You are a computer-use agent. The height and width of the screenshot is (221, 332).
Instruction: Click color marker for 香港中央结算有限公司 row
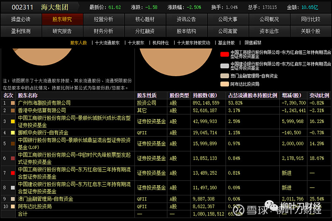coord(13,110)
